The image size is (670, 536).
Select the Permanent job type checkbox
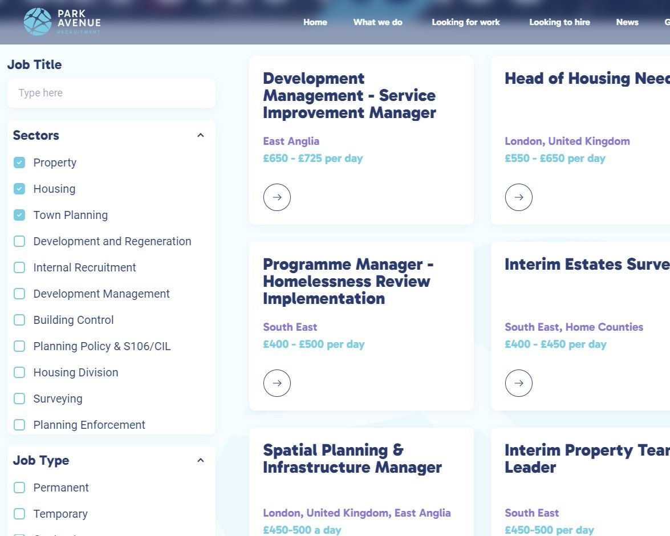coord(19,488)
